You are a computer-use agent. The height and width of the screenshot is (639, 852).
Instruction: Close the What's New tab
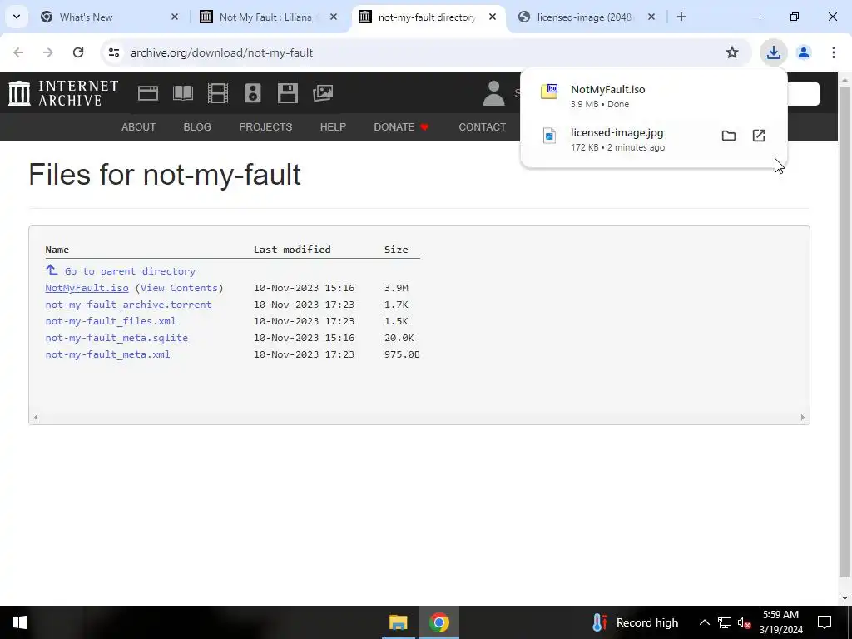click(x=175, y=17)
